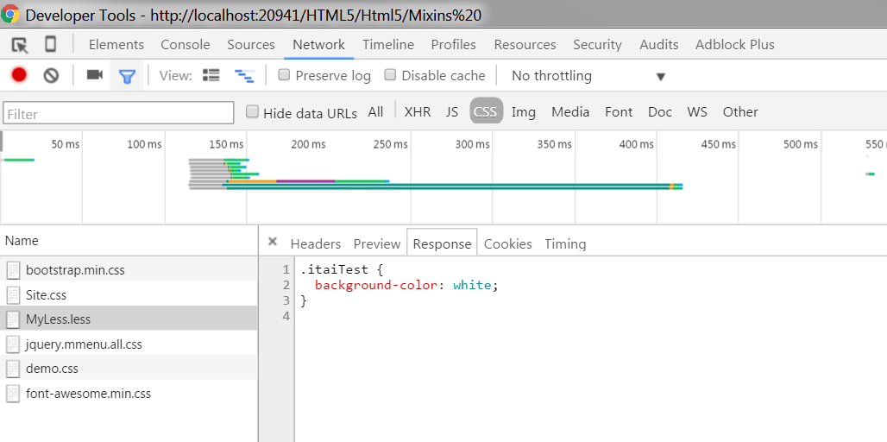Select bootstrap.min.css in request list
Viewport: 887px width, 442px height.
75,270
